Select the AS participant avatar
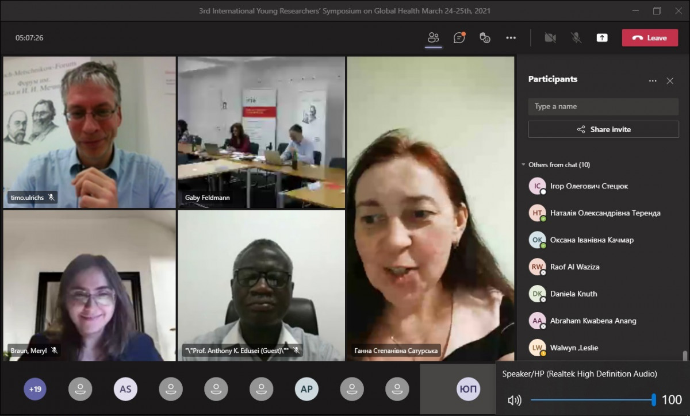The image size is (690, 416). pos(125,389)
